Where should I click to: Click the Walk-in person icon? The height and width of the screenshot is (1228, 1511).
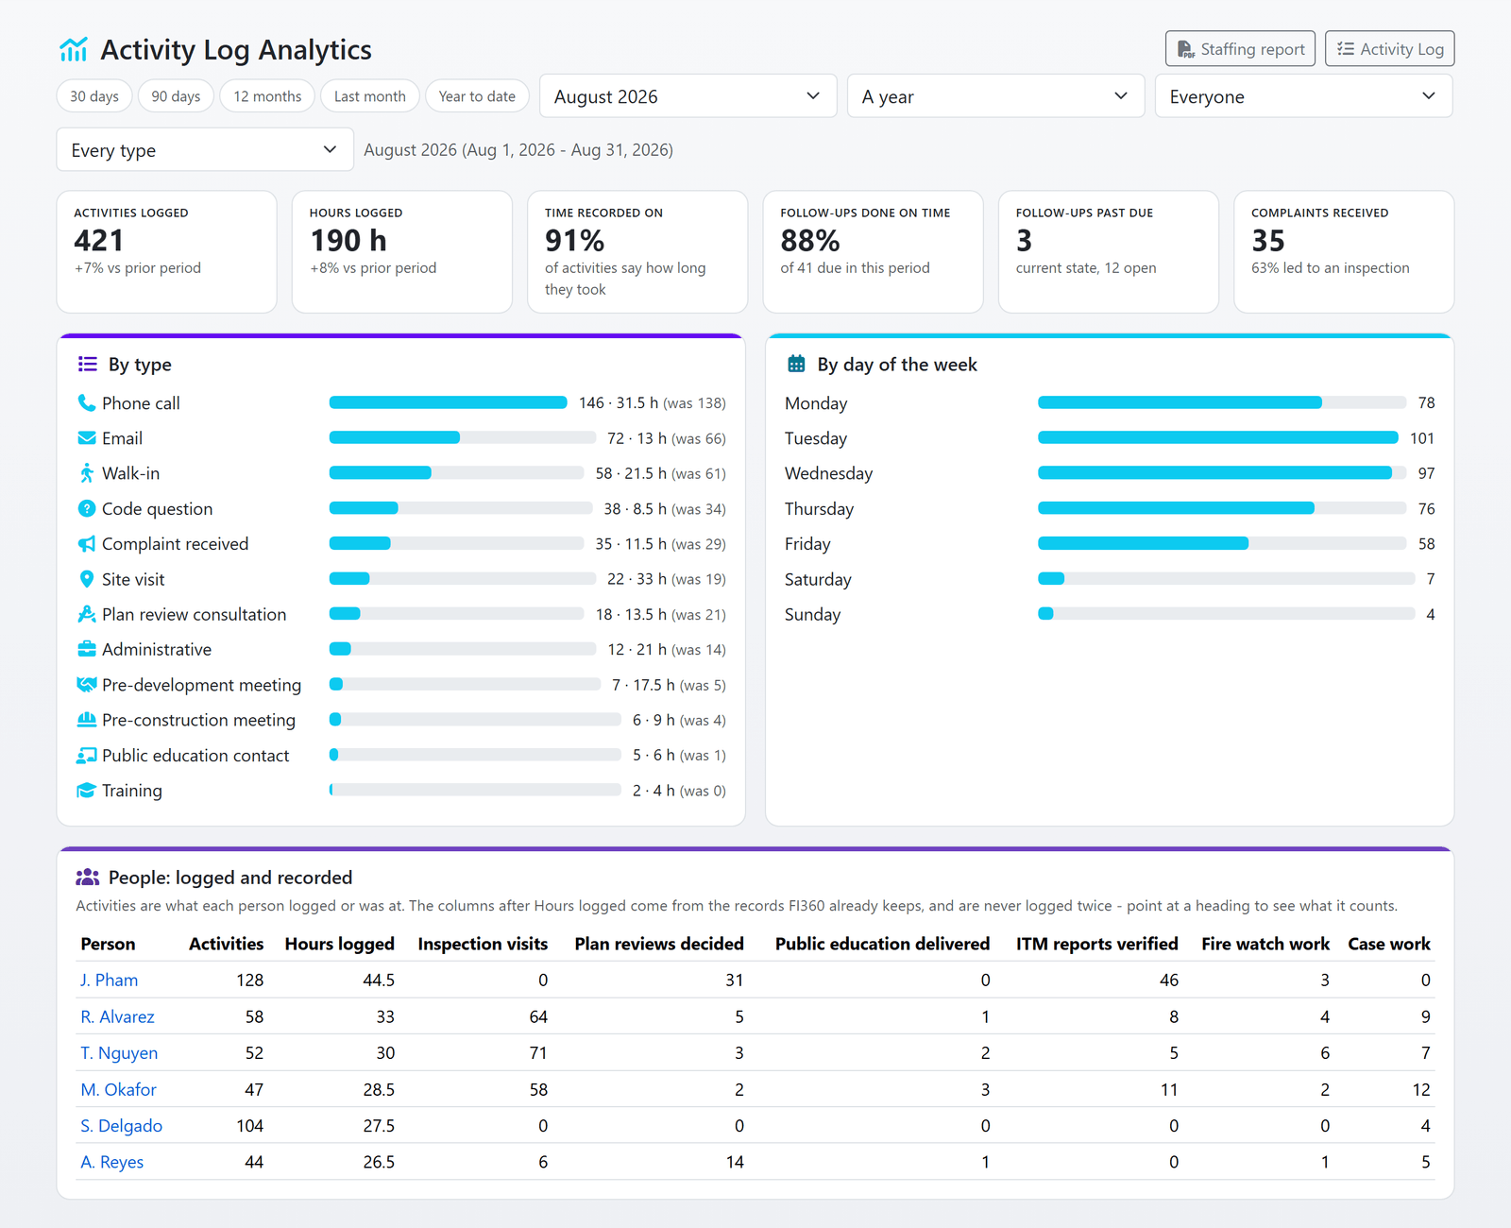point(86,473)
